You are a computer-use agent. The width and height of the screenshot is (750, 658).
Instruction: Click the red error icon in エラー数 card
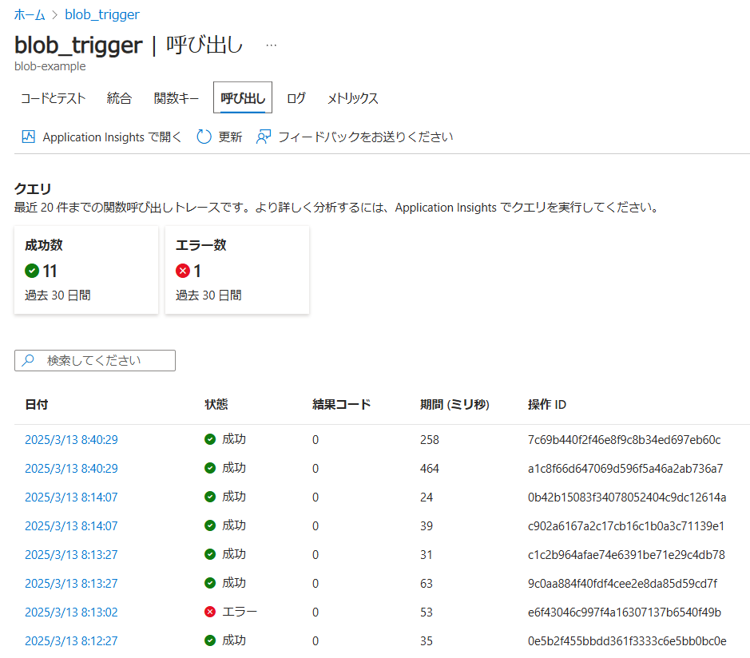(183, 271)
